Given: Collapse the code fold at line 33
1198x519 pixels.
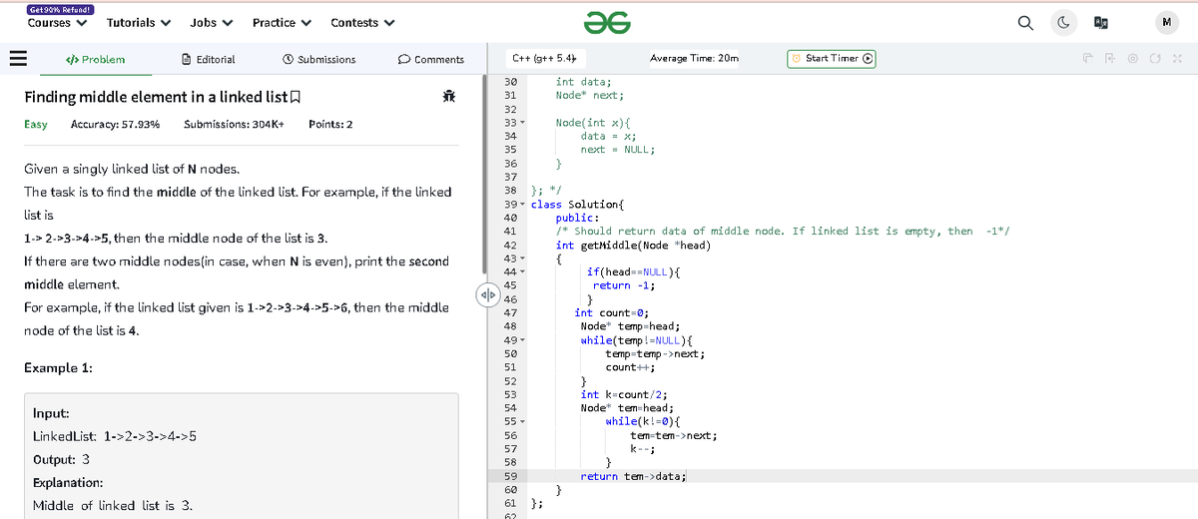Looking at the screenshot, I should pos(523,122).
